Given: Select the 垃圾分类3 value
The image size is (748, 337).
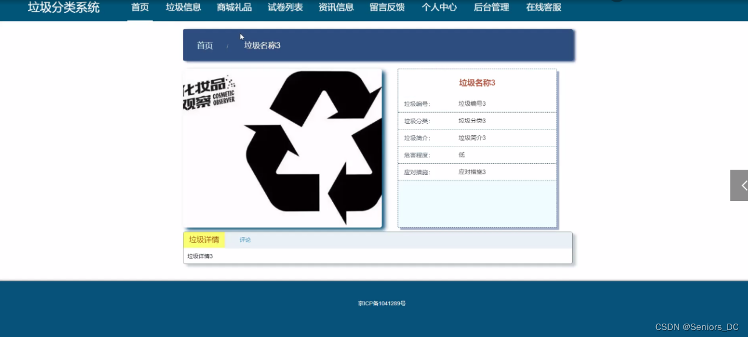Looking at the screenshot, I should [x=472, y=121].
